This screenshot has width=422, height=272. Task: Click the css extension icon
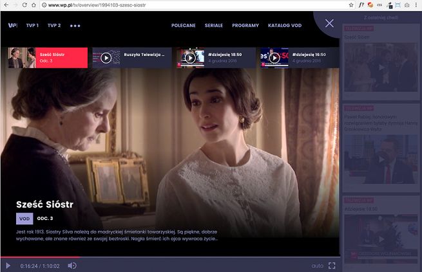[x=379, y=5]
